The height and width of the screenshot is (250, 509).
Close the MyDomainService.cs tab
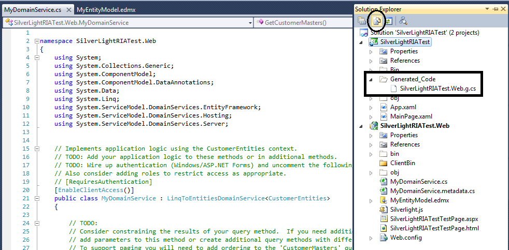68,10
